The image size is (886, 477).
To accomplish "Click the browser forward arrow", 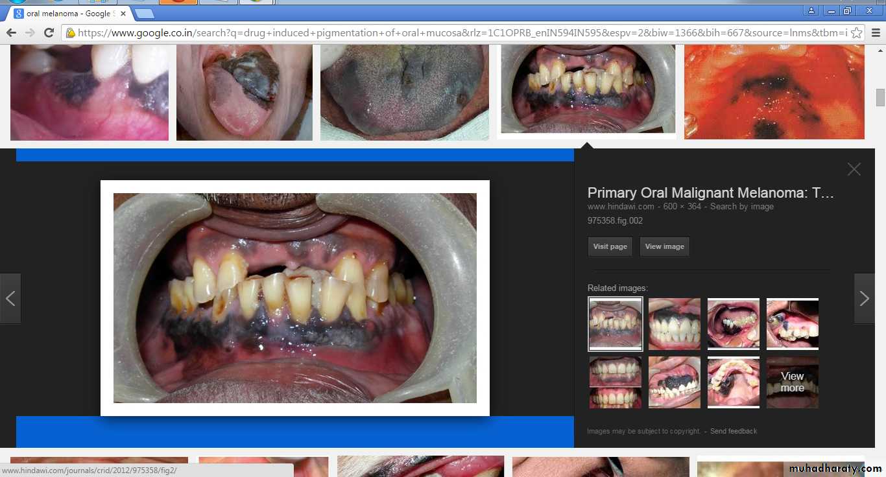I will [x=30, y=32].
